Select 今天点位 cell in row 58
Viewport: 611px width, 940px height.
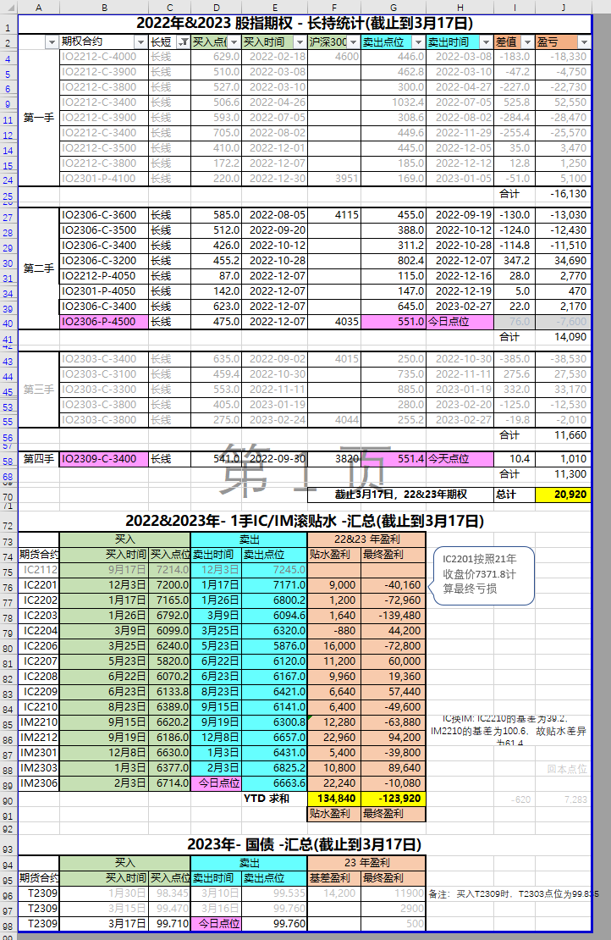460,459
